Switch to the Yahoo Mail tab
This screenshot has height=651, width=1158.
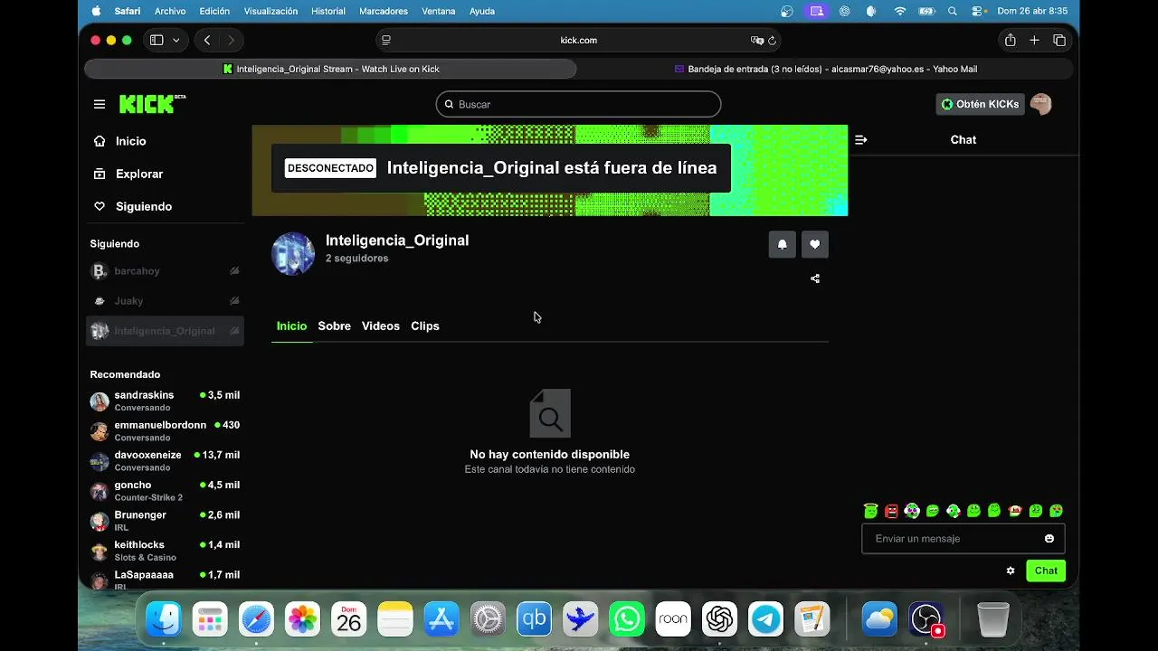point(825,70)
